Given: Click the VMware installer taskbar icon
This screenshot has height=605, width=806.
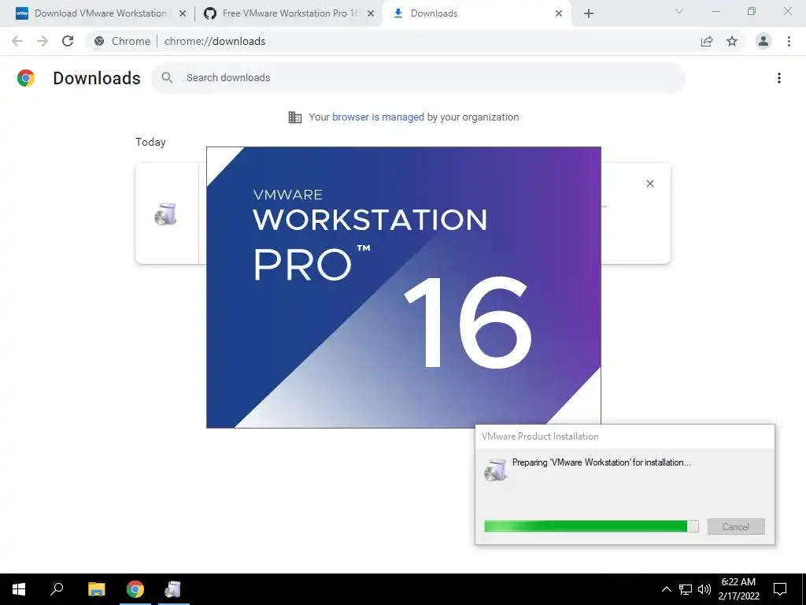Looking at the screenshot, I should click(x=173, y=589).
